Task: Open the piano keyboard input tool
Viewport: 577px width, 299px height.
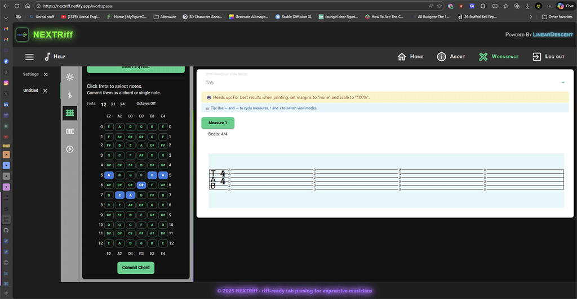Action: click(x=70, y=131)
